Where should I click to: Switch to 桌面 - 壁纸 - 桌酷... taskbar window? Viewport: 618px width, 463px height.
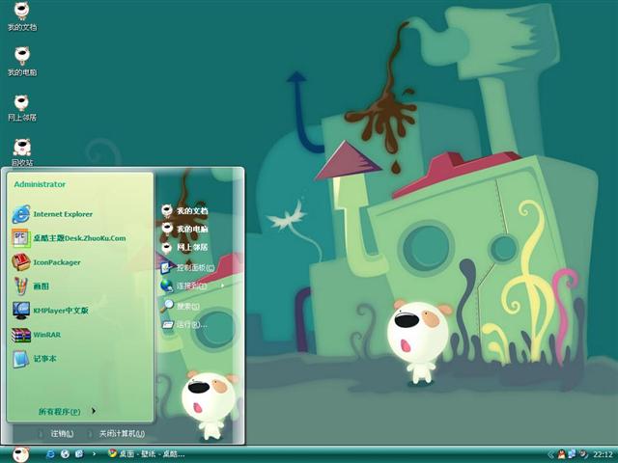click(146, 454)
